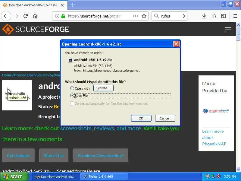Click the android-x86 project thumbnail

click(17, 95)
